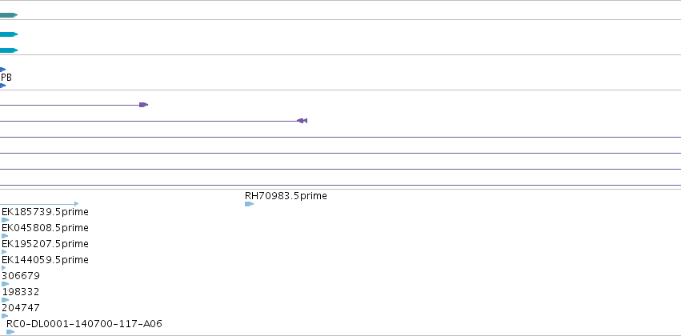
Task: Click the teal gene arrow in top track
Action: click(x=9, y=15)
